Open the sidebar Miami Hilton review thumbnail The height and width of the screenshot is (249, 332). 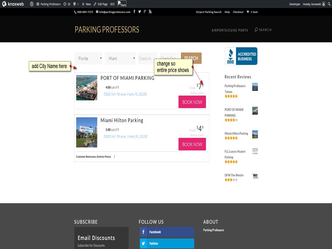click(255, 135)
